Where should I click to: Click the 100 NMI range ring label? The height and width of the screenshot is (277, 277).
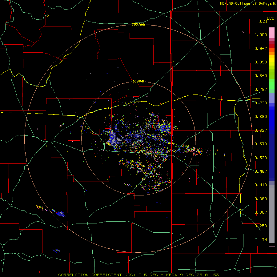[x=138, y=24]
